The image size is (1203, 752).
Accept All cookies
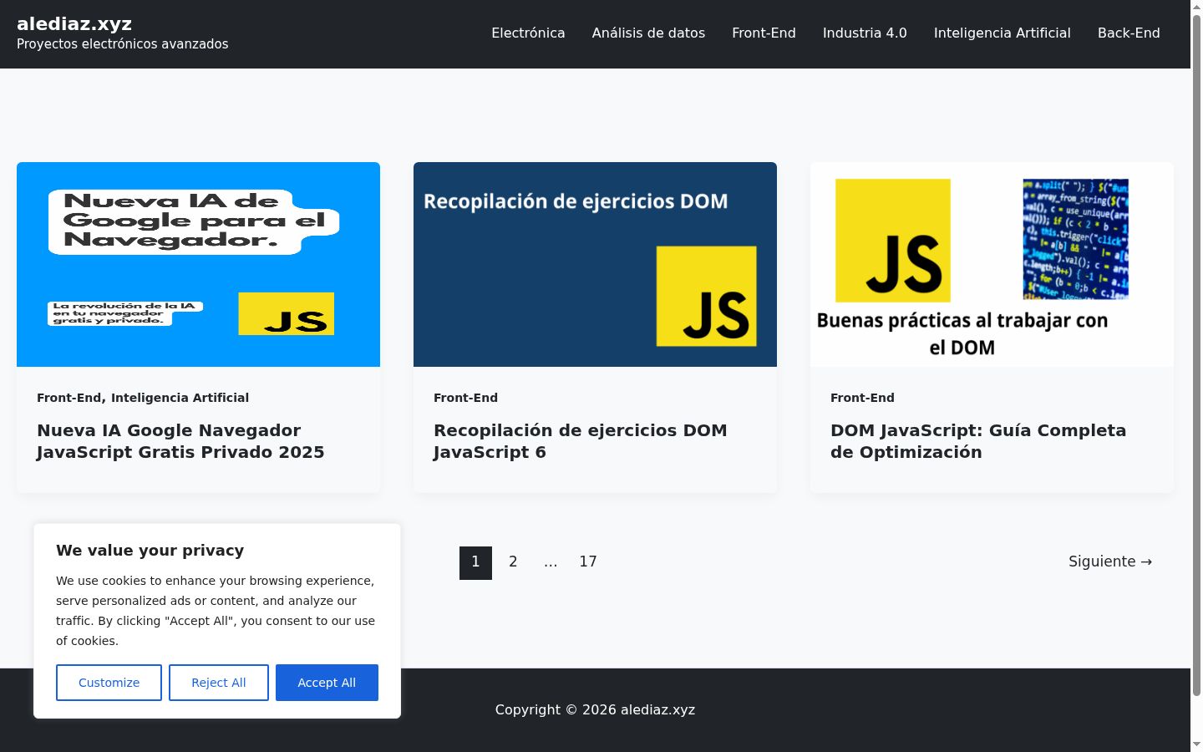(x=327, y=683)
